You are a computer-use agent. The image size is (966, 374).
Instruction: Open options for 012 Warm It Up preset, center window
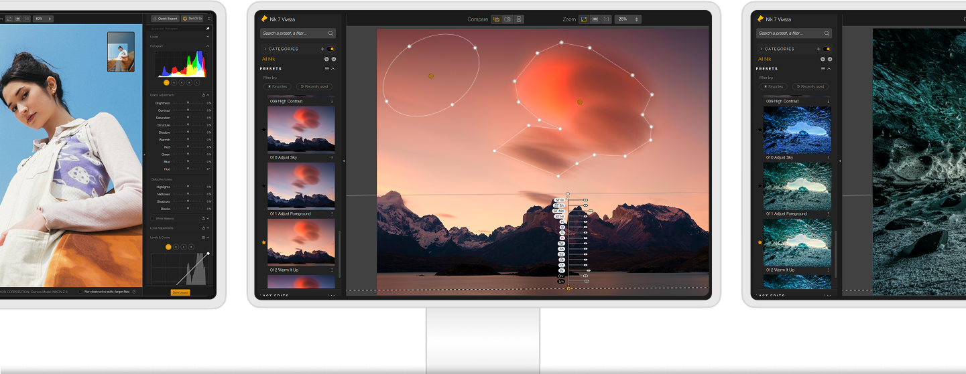(x=332, y=270)
